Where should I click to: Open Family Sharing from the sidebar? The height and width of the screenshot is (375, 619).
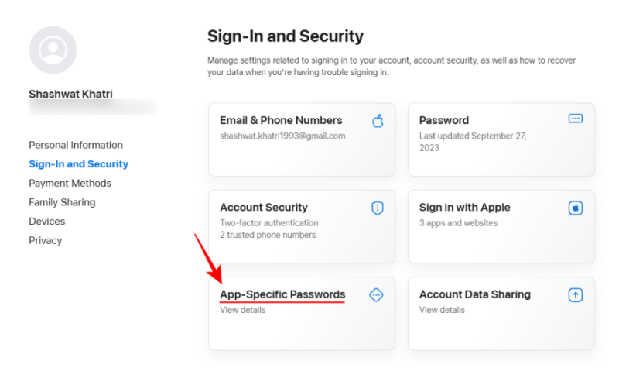[62, 202]
